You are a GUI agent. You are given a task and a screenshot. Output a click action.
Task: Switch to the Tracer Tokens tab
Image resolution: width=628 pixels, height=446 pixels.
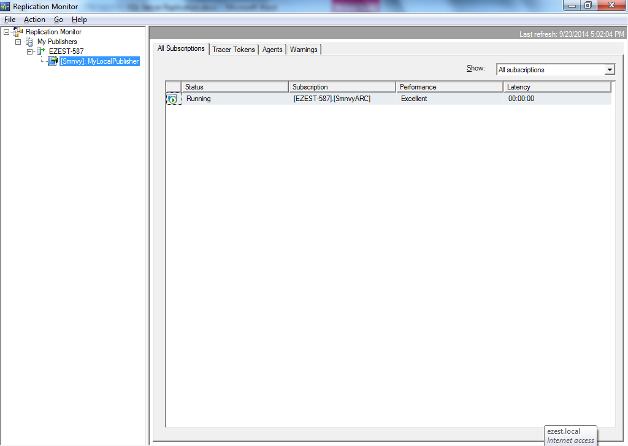pos(234,49)
